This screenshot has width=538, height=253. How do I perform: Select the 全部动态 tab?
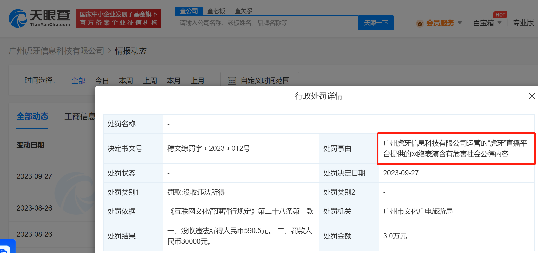(x=32, y=116)
